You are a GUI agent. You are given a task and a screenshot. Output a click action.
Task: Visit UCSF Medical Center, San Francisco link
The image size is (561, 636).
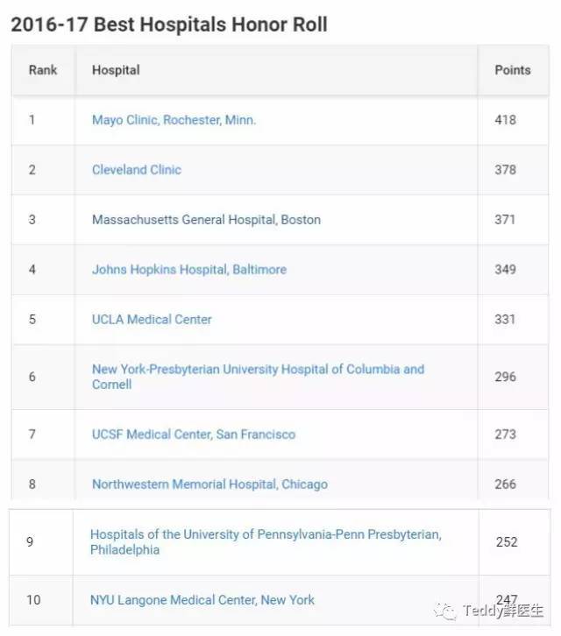point(194,435)
